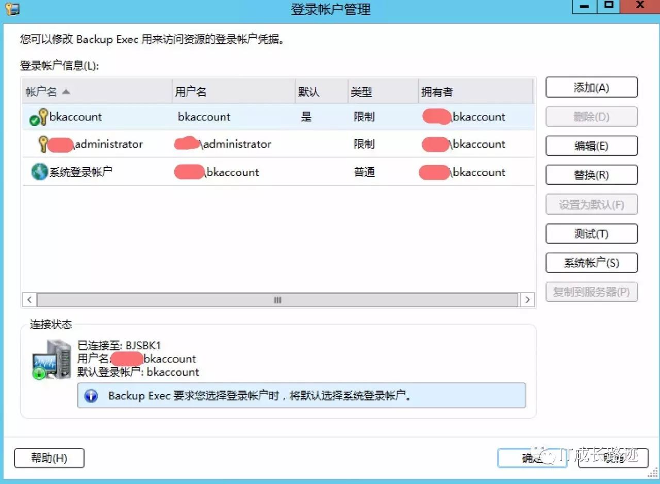Click the left arrow of horizontal scrollbar
Viewport: 660px width, 484px height.
tap(29, 300)
